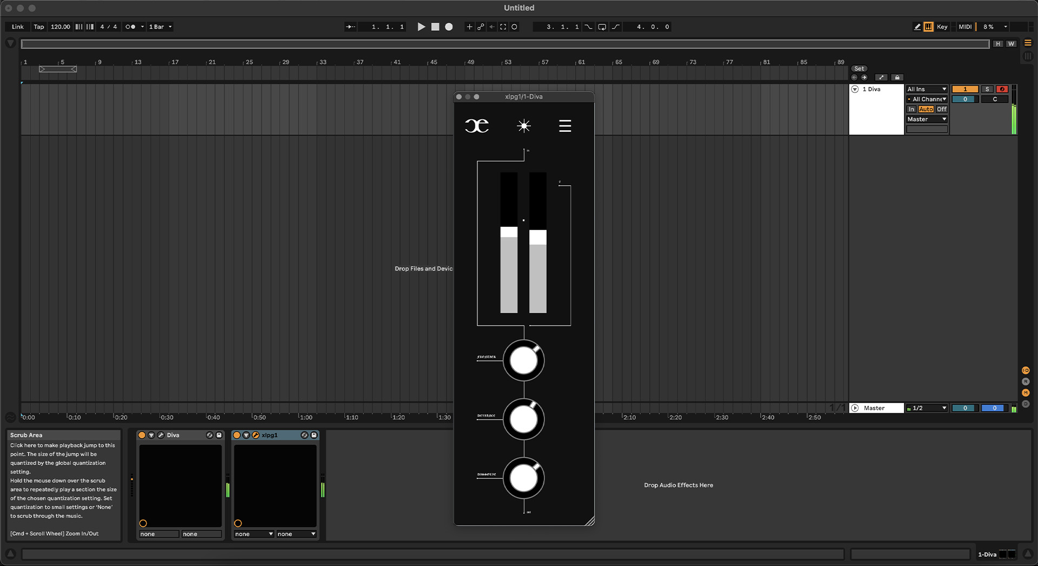1038x566 pixels.
Task: Click the sun icon in the xlpg1 plugin
Action: (x=523, y=125)
